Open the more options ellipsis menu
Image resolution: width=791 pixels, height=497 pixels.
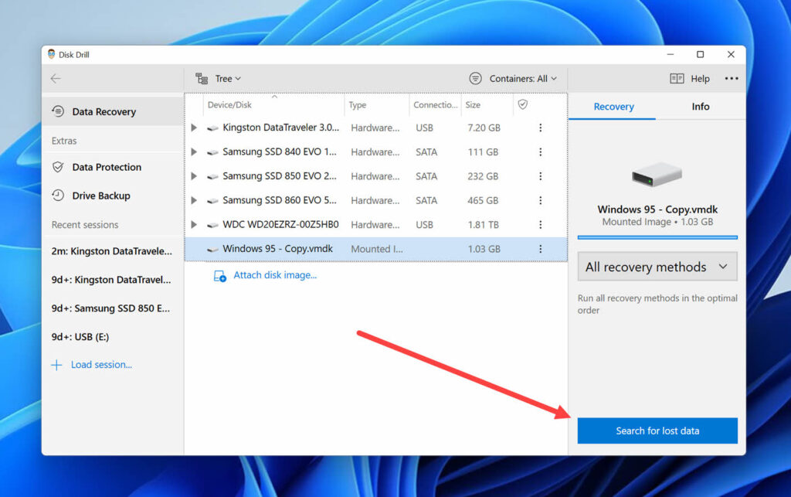tap(732, 78)
